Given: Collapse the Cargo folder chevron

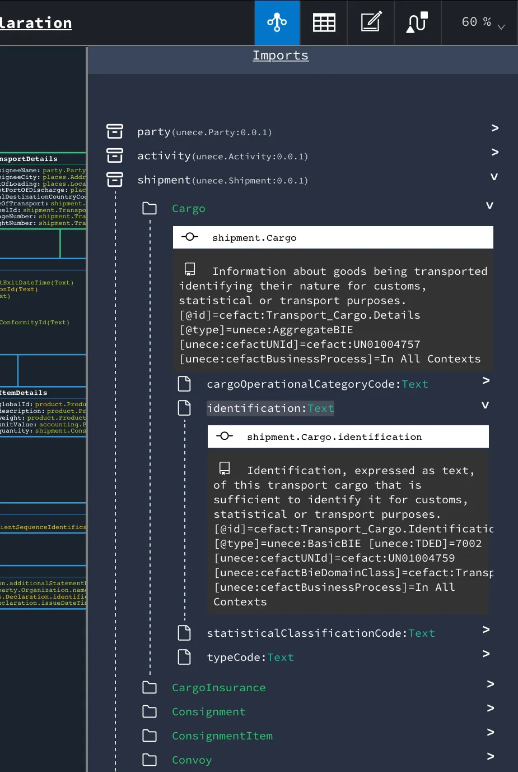Looking at the screenshot, I should (489, 205).
